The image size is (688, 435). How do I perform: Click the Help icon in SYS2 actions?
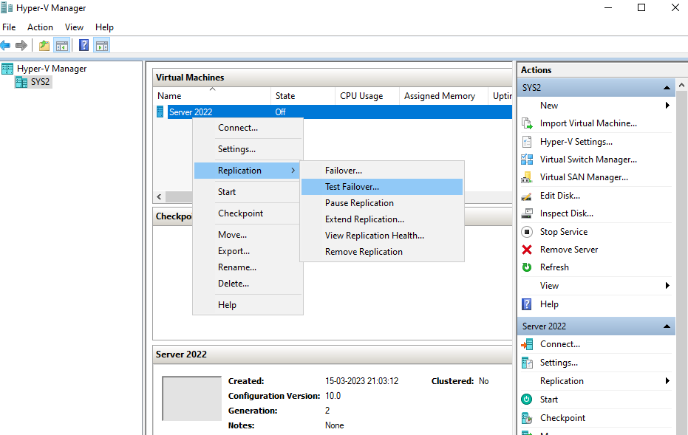(x=526, y=304)
